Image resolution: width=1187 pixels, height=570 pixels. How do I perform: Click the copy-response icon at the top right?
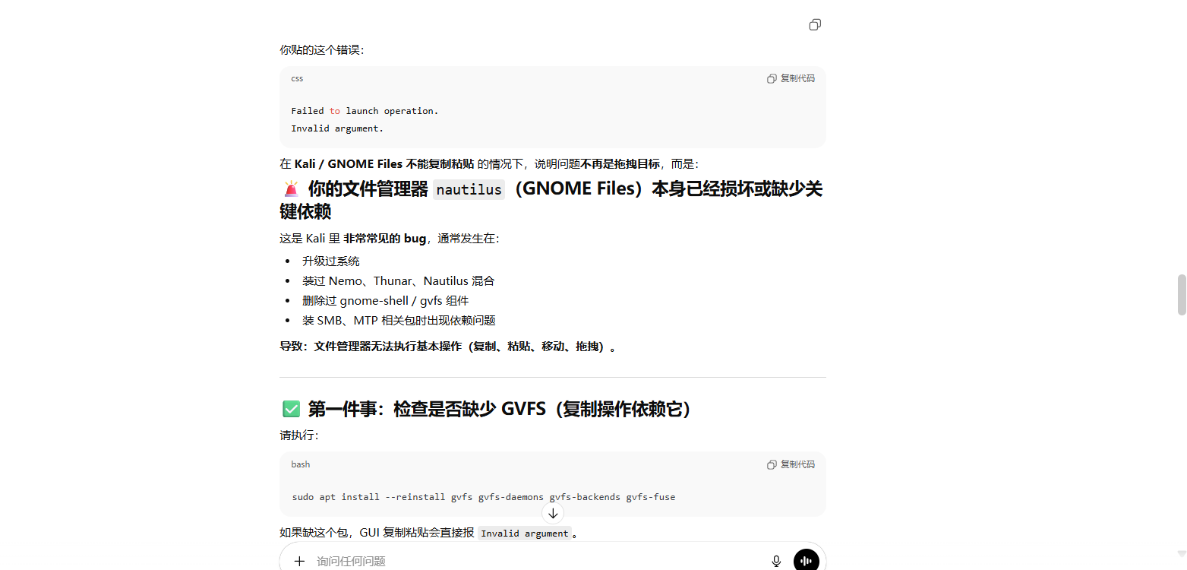click(x=815, y=24)
